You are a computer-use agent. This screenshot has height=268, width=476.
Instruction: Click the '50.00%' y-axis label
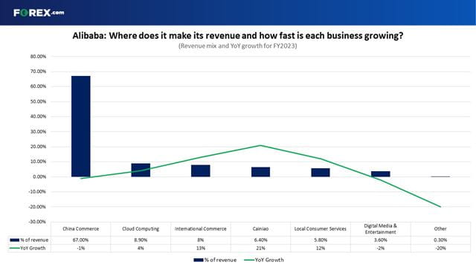click(x=38, y=101)
